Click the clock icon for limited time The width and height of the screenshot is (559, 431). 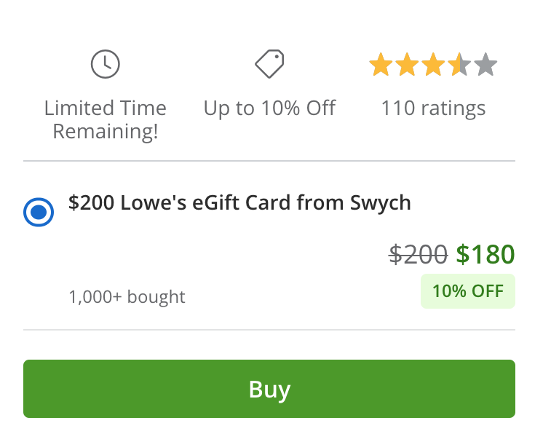point(105,64)
